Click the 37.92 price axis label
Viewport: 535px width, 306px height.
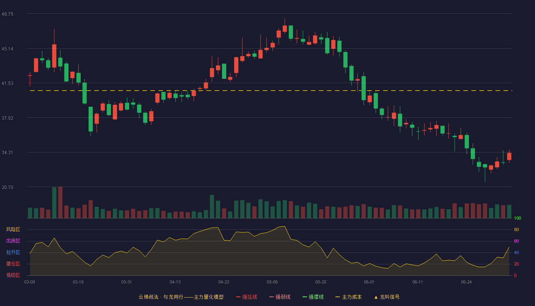7,118
